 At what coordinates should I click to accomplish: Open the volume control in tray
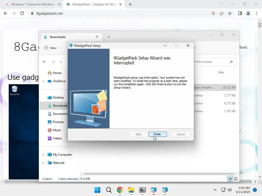click(230, 190)
